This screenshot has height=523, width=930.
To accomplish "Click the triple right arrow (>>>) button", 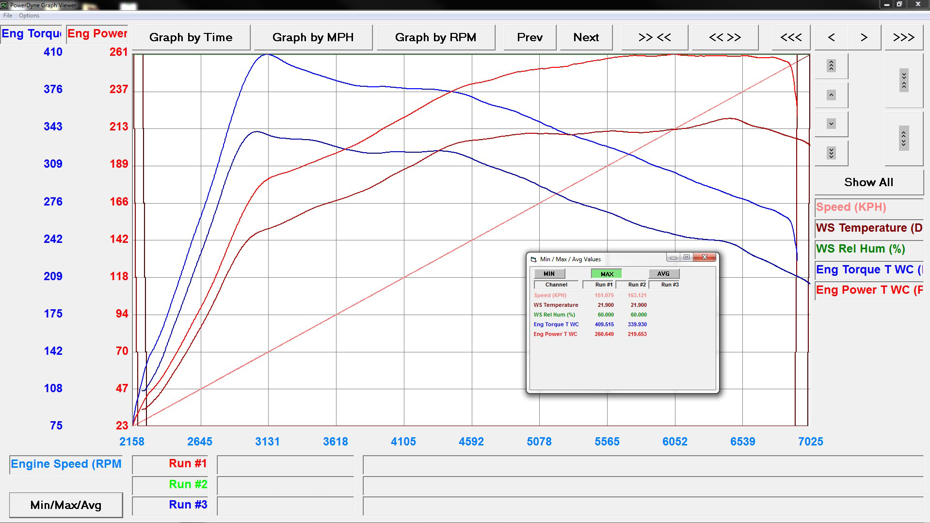I will [903, 37].
